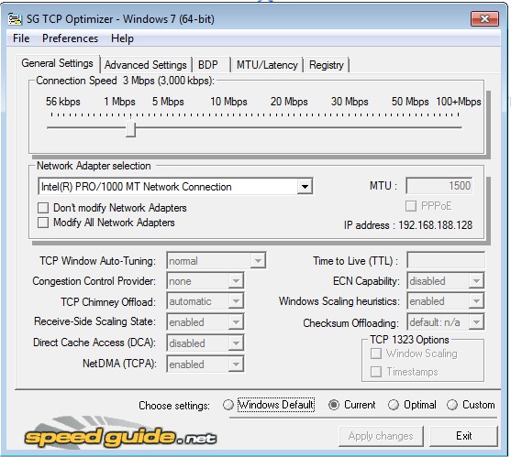Click the MTU value field
Screen dimensions: 511x457
click(439, 186)
